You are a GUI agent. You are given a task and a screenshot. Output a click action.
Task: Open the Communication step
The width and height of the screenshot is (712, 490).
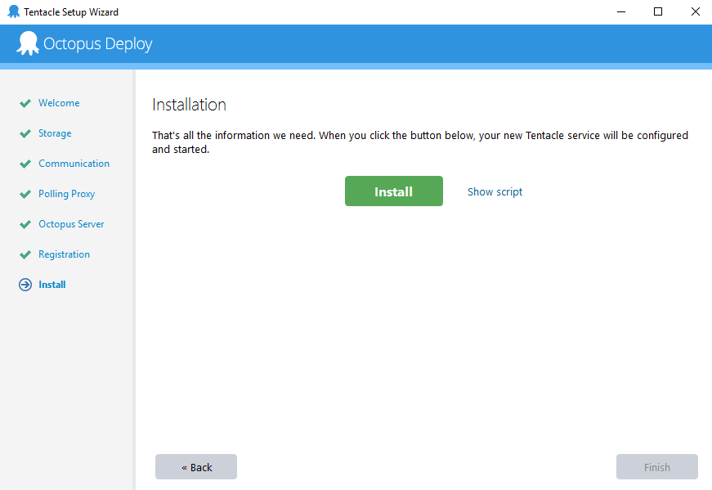(74, 164)
